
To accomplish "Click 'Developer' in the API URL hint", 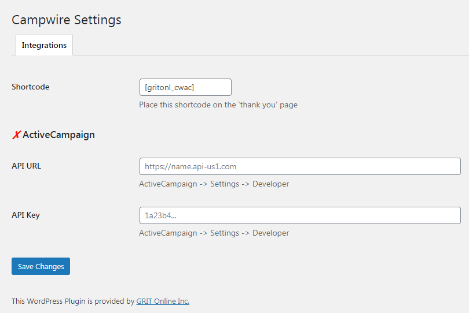I will pyautogui.click(x=270, y=184).
